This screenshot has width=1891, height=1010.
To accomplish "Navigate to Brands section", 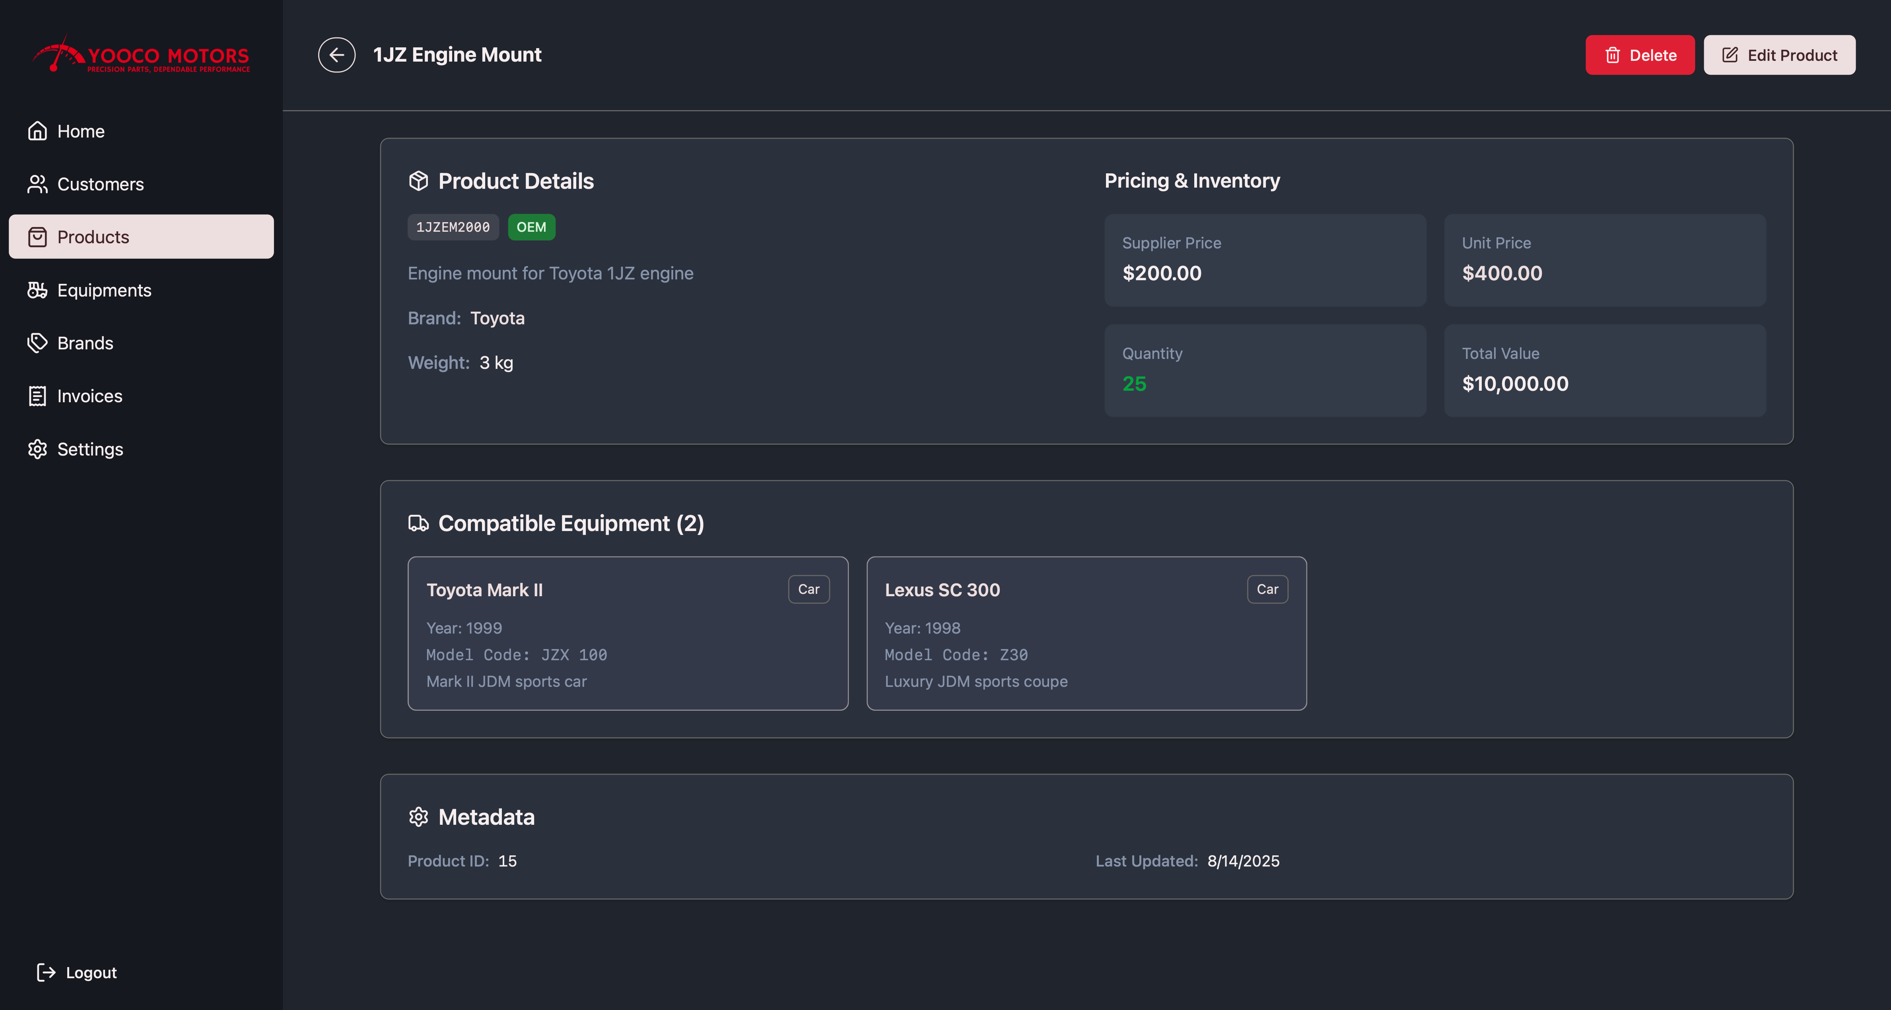I will [85, 343].
